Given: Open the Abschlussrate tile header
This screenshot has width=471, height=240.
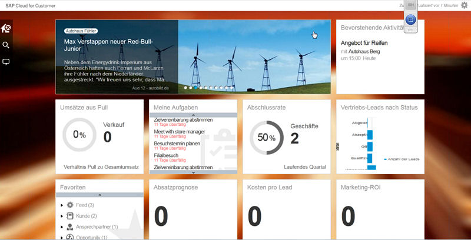Looking at the screenshot, I should (266, 108).
